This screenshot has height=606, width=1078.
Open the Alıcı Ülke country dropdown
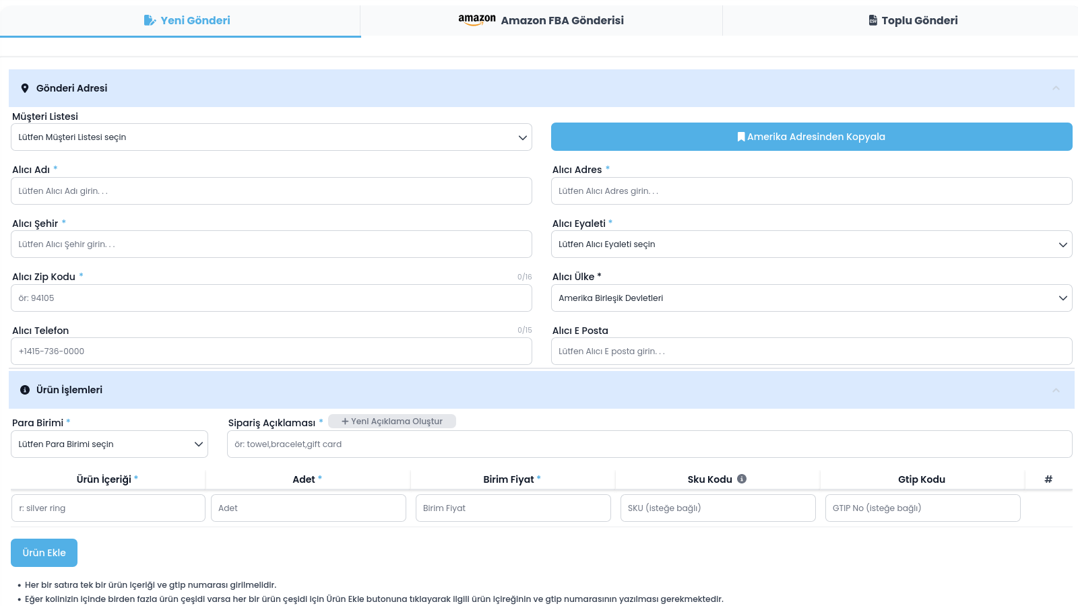coord(811,298)
